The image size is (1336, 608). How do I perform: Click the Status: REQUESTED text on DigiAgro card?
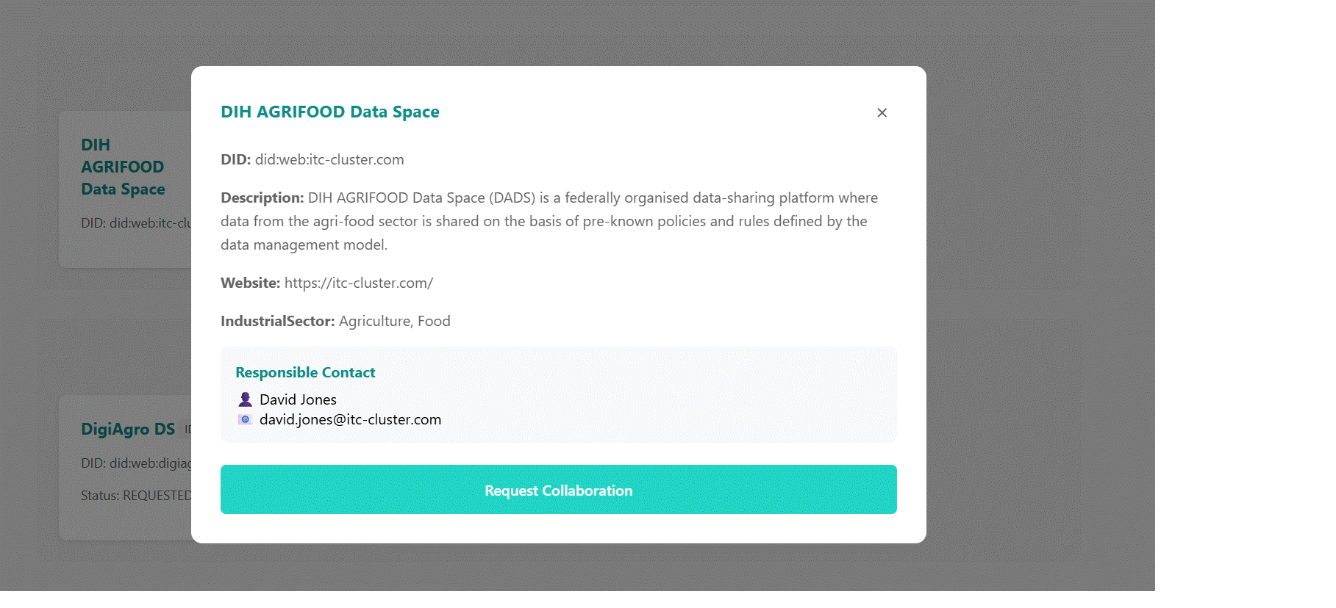[136, 496]
